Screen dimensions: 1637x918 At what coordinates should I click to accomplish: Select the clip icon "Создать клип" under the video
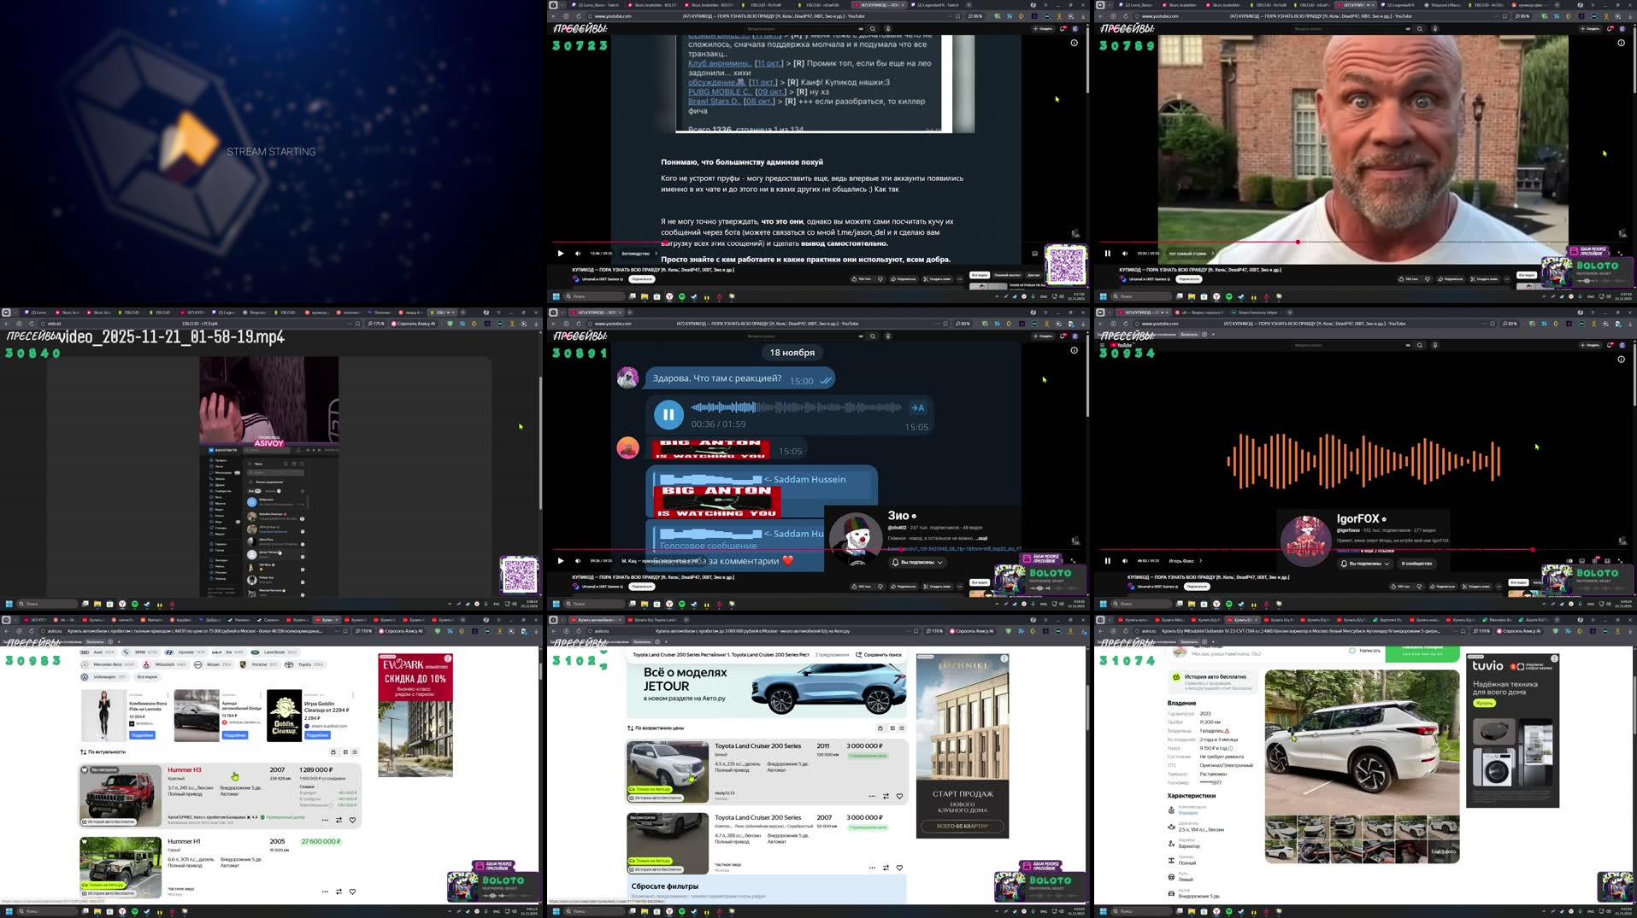tap(936, 279)
